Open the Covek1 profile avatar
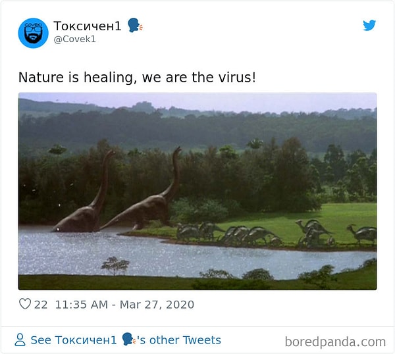Viewport: 395px width, 354px height. (x=34, y=33)
